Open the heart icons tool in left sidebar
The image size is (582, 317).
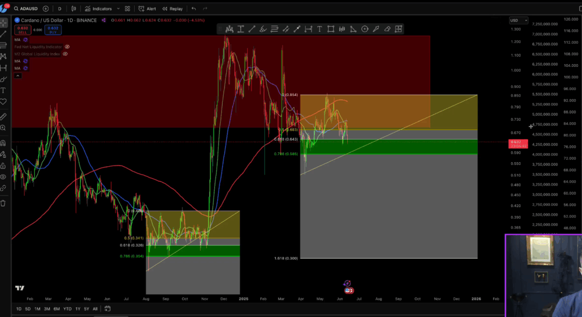3,102
